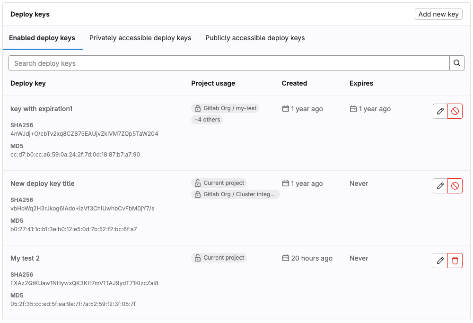This screenshot has height=323, width=473.
Task: Click calendar icon in key with expiration1 Expires cell
Action: (x=353, y=109)
